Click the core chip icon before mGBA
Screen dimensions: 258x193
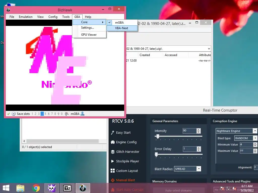point(67,114)
